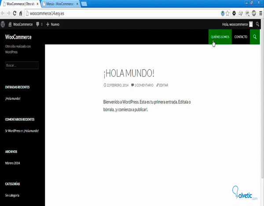
Task: Click the 'ARCHIVOS' heading
Action: click(x=11, y=152)
